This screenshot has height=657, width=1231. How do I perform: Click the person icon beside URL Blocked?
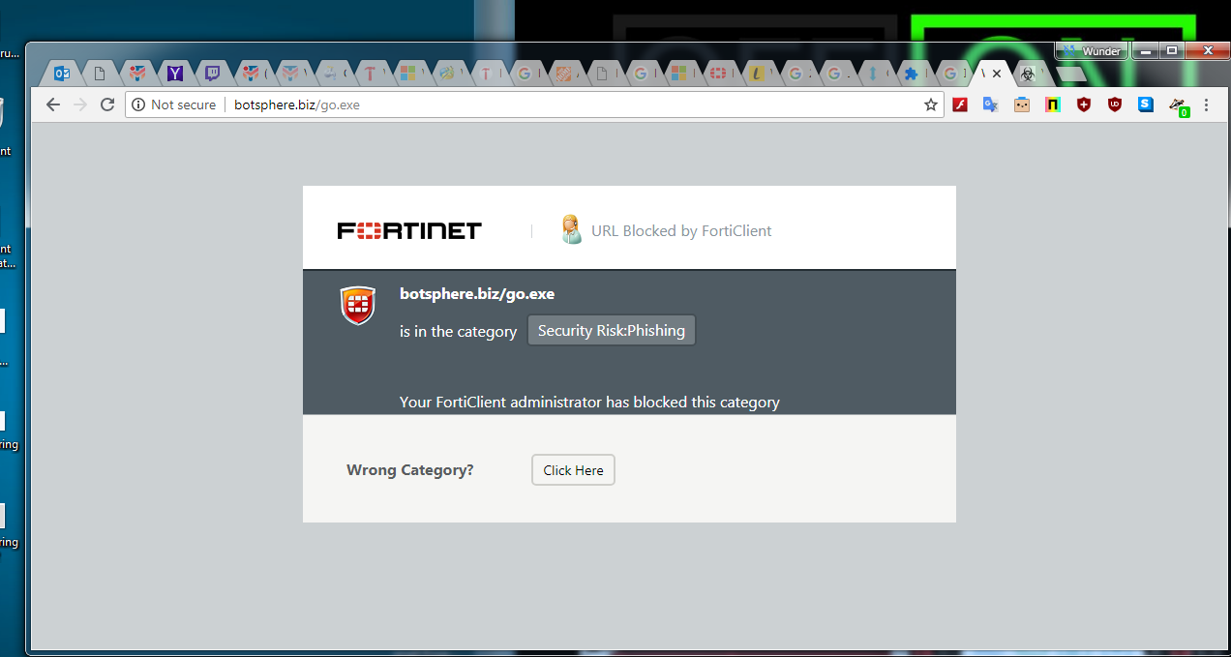pyautogui.click(x=571, y=229)
